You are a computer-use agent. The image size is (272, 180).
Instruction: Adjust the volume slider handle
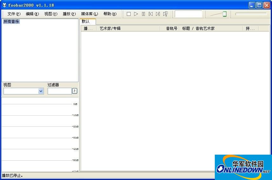tap(225, 14)
